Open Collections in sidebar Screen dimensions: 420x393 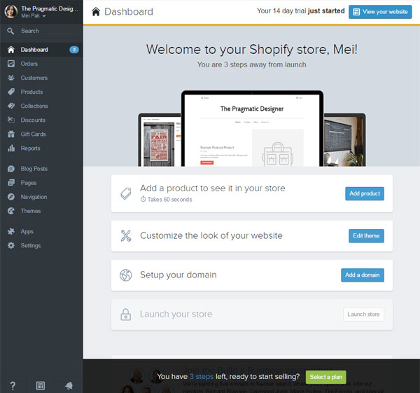(x=34, y=106)
